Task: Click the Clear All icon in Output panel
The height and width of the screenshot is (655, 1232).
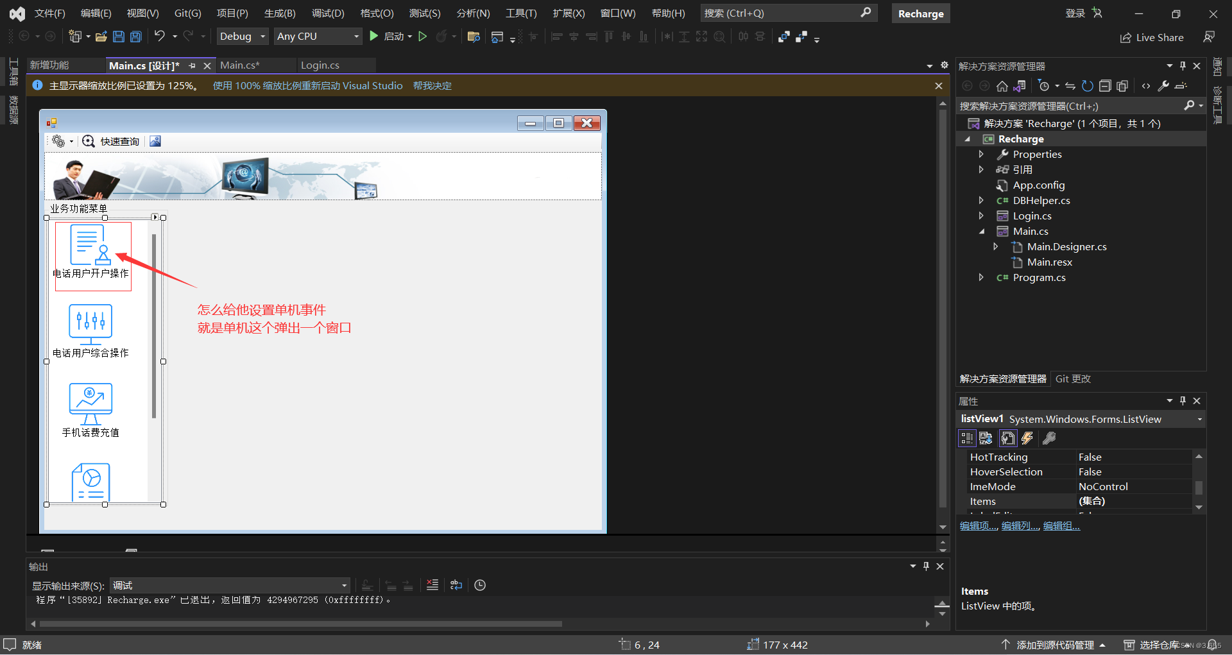Action: [x=432, y=585]
